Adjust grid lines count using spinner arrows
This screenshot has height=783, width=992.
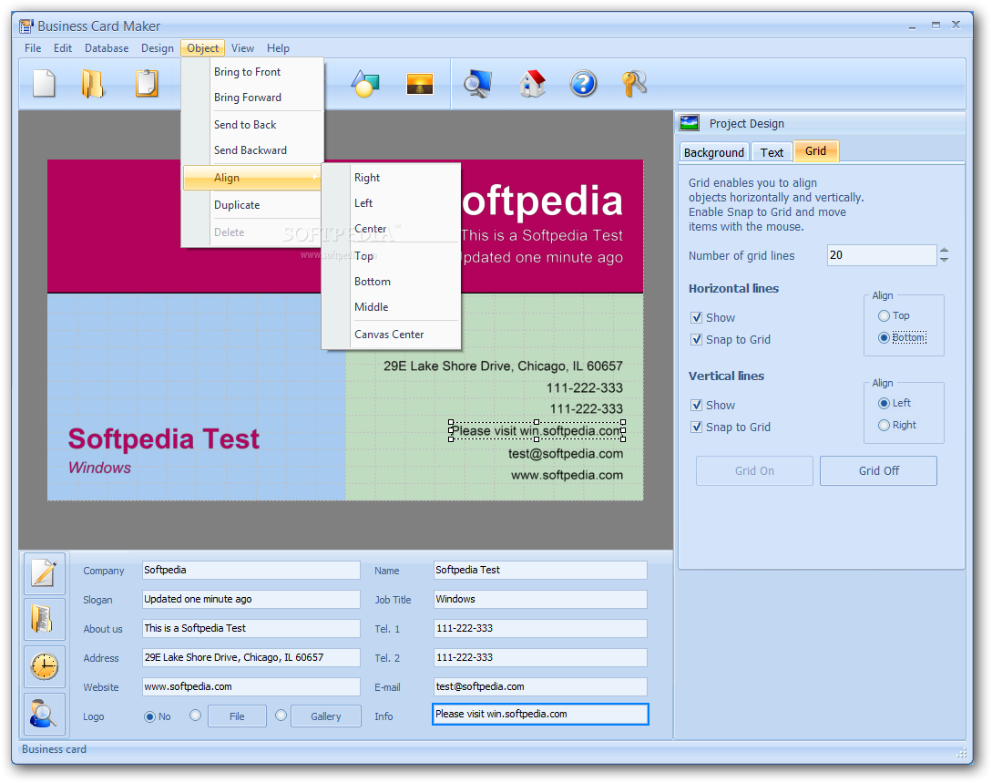tap(944, 255)
